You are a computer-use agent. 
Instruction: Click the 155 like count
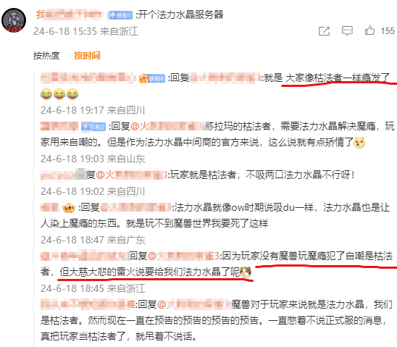click(x=388, y=31)
